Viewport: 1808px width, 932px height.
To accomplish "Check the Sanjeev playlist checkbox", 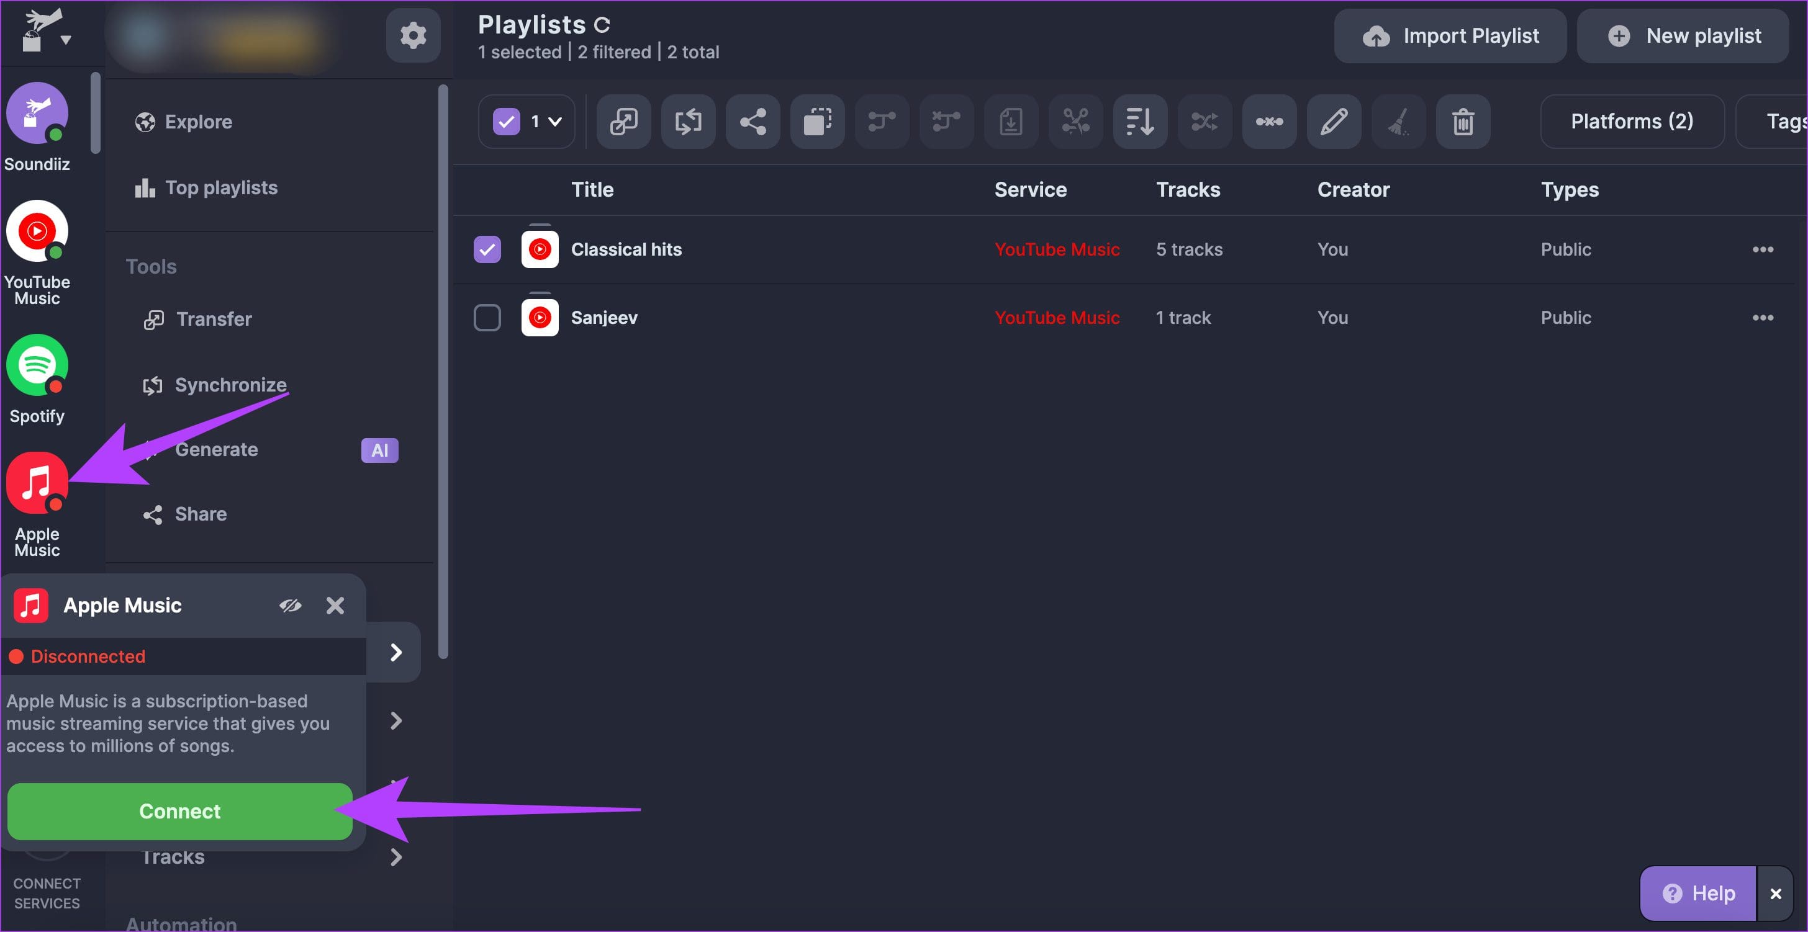I will coord(487,318).
